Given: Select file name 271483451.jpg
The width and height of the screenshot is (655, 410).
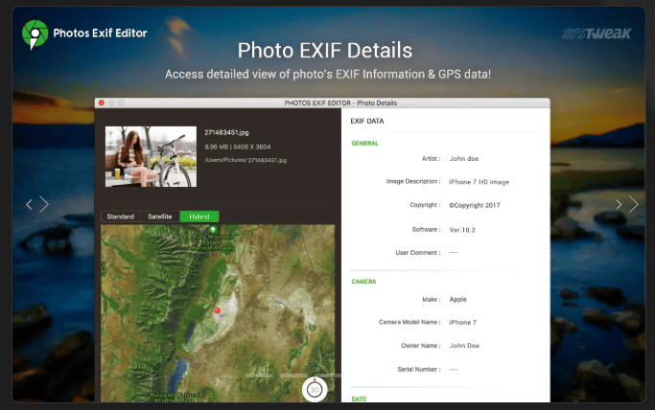Looking at the screenshot, I should 226,132.
